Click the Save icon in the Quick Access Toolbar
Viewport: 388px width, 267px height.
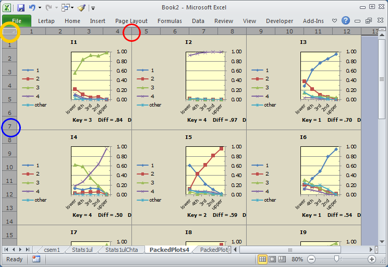[21, 8]
